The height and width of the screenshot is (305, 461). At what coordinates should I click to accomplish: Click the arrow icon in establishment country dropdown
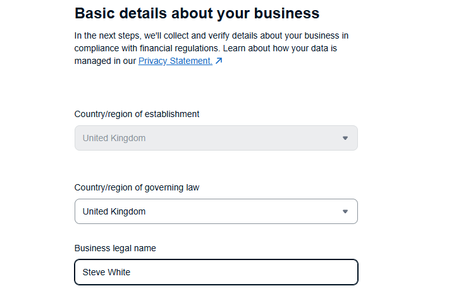coord(345,138)
